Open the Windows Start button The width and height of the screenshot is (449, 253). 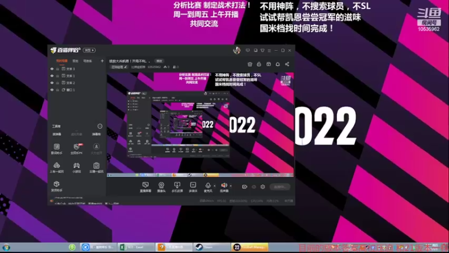[6, 247]
